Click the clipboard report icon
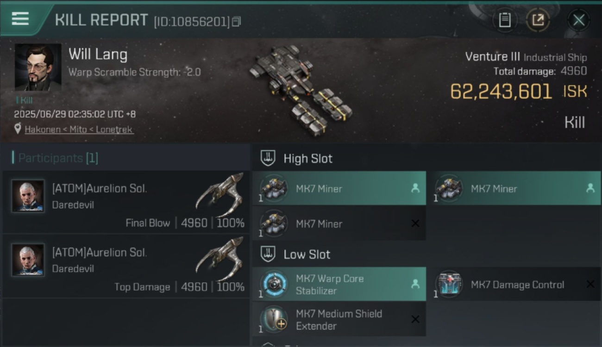This screenshot has width=602, height=347. [505, 20]
